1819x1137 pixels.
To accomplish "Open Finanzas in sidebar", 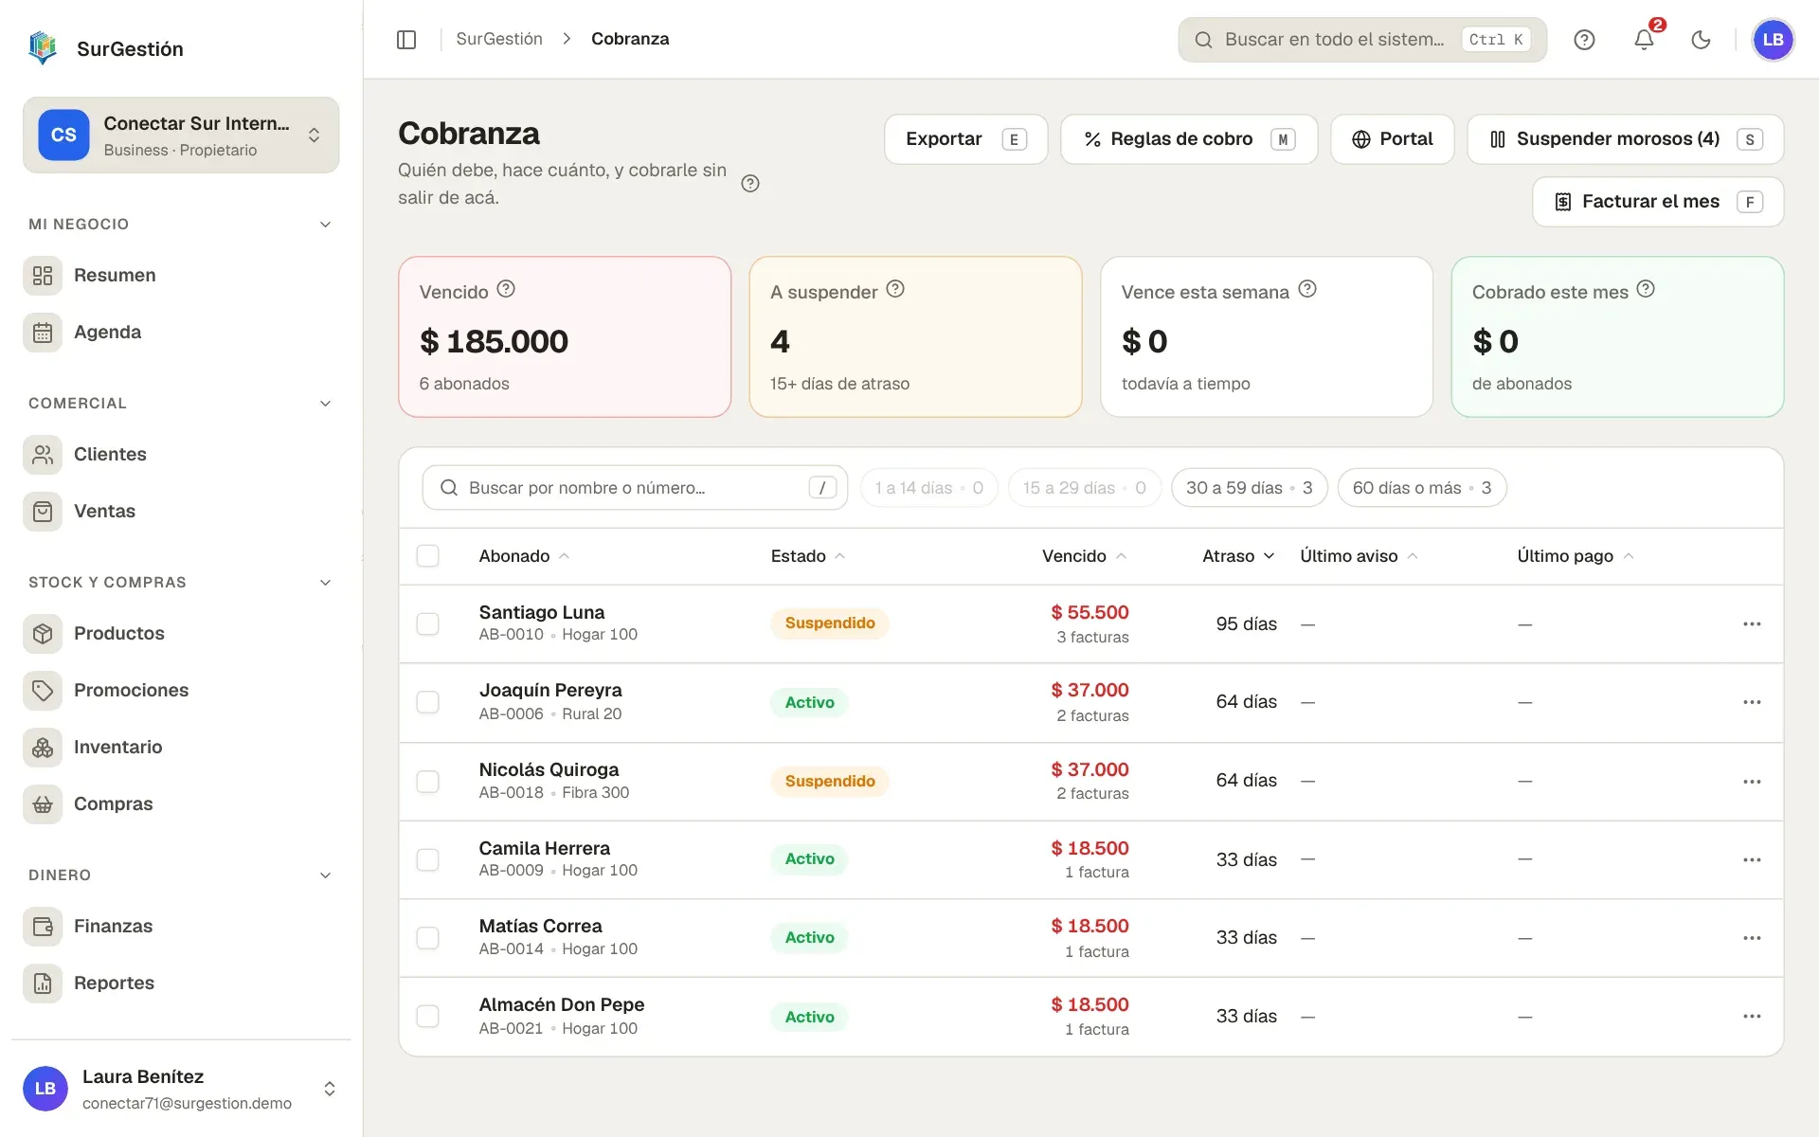I will 181,927.
